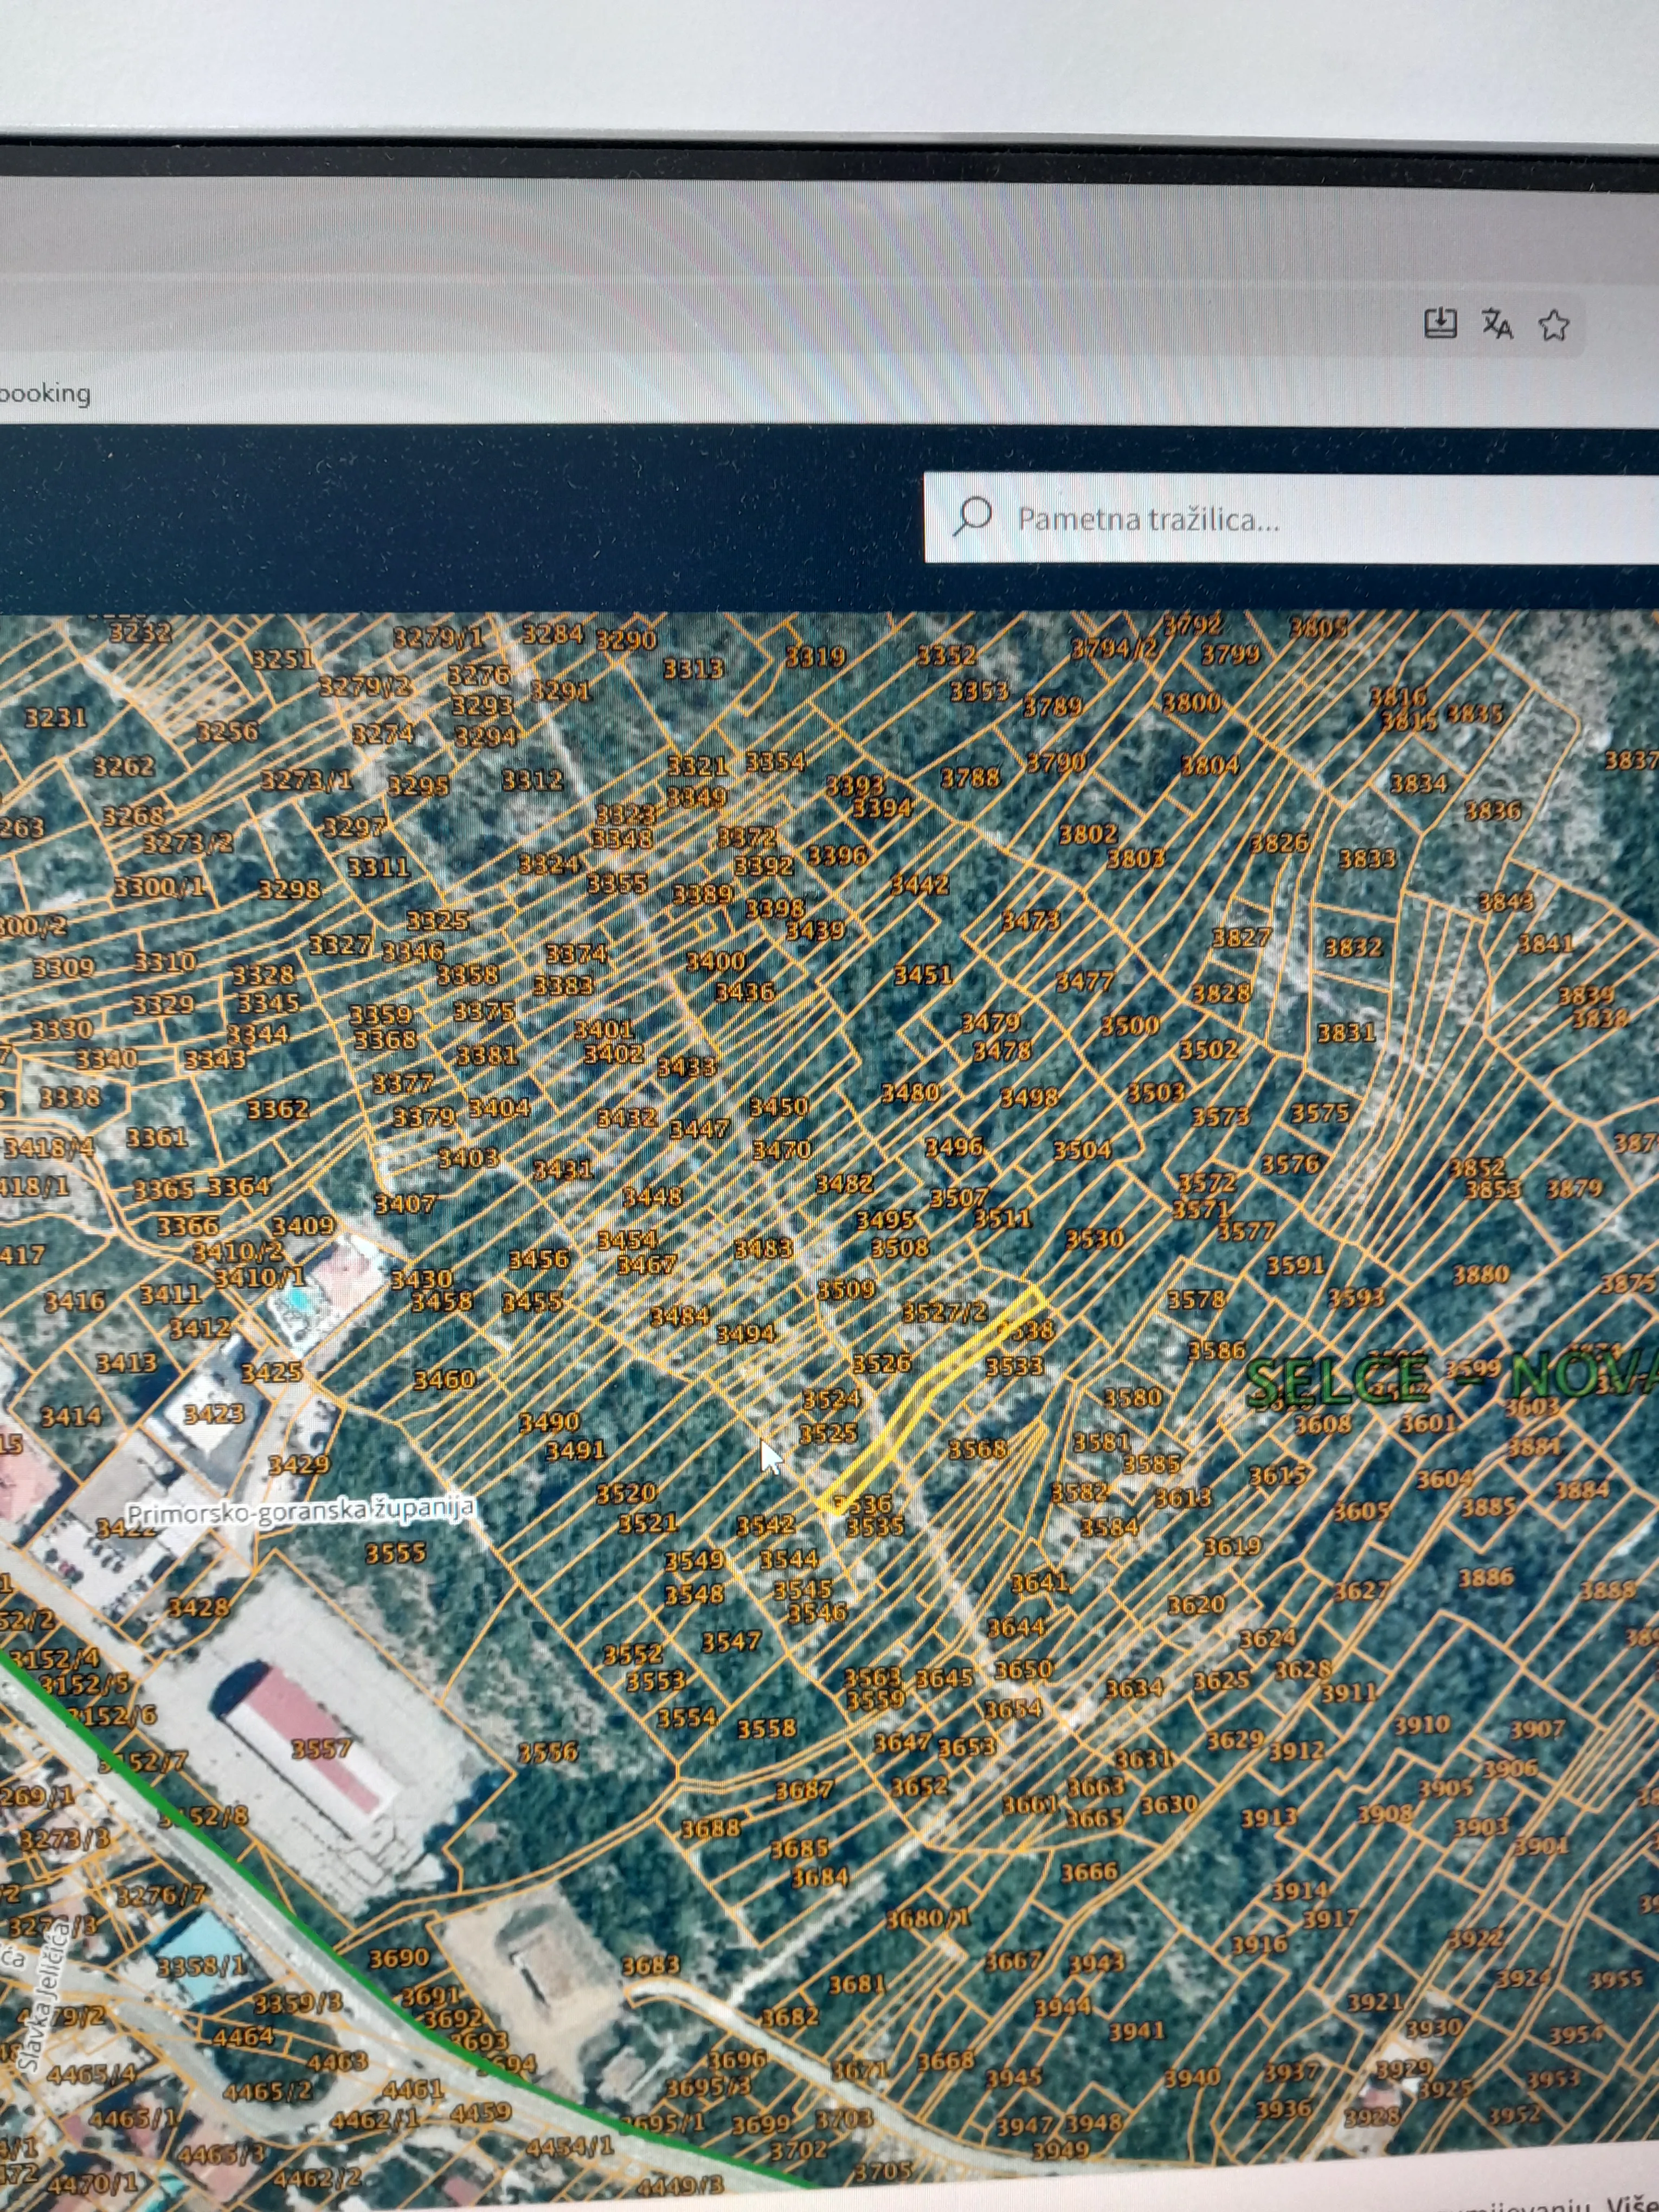Select cadastral parcel 3451
Screen dimensions: 1659x2212
(922, 974)
